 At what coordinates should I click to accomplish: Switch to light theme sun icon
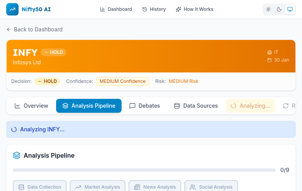point(268,9)
